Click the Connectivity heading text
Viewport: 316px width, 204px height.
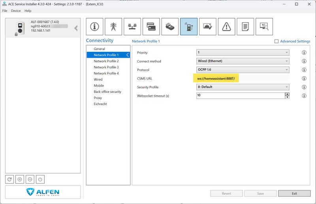point(100,41)
